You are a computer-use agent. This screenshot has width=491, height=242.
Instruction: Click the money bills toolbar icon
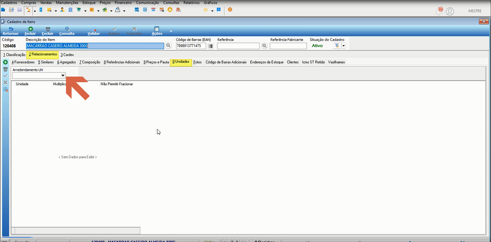(x=105, y=10)
